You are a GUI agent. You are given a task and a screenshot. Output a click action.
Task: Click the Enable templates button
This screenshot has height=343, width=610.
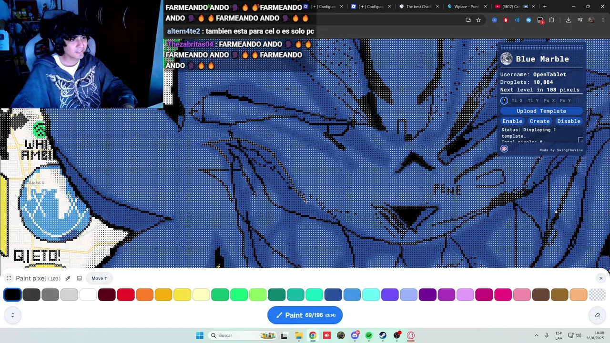(x=512, y=121)
